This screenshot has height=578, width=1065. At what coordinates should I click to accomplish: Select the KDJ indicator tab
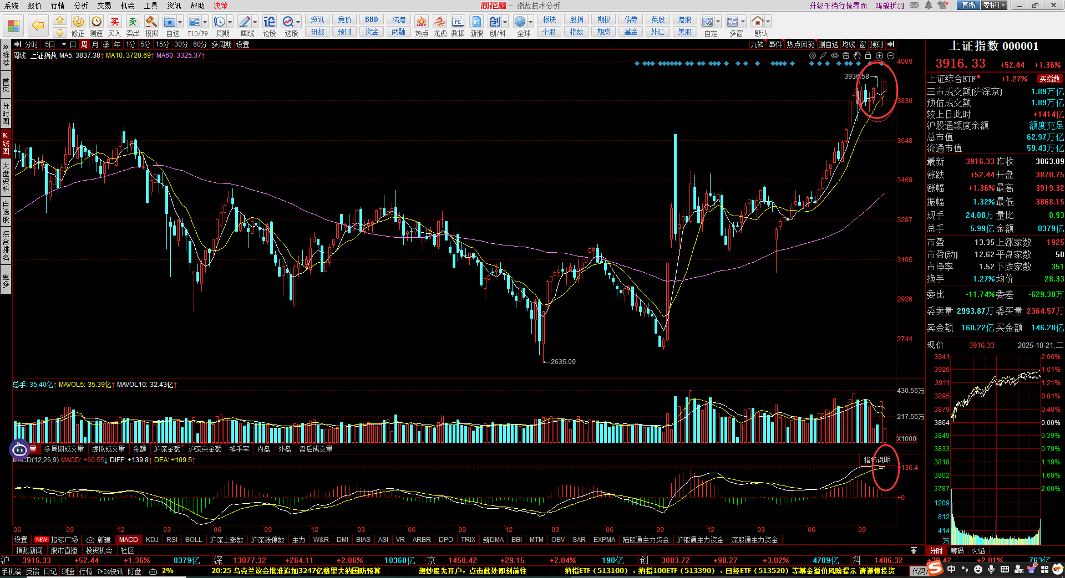(152, 540)
